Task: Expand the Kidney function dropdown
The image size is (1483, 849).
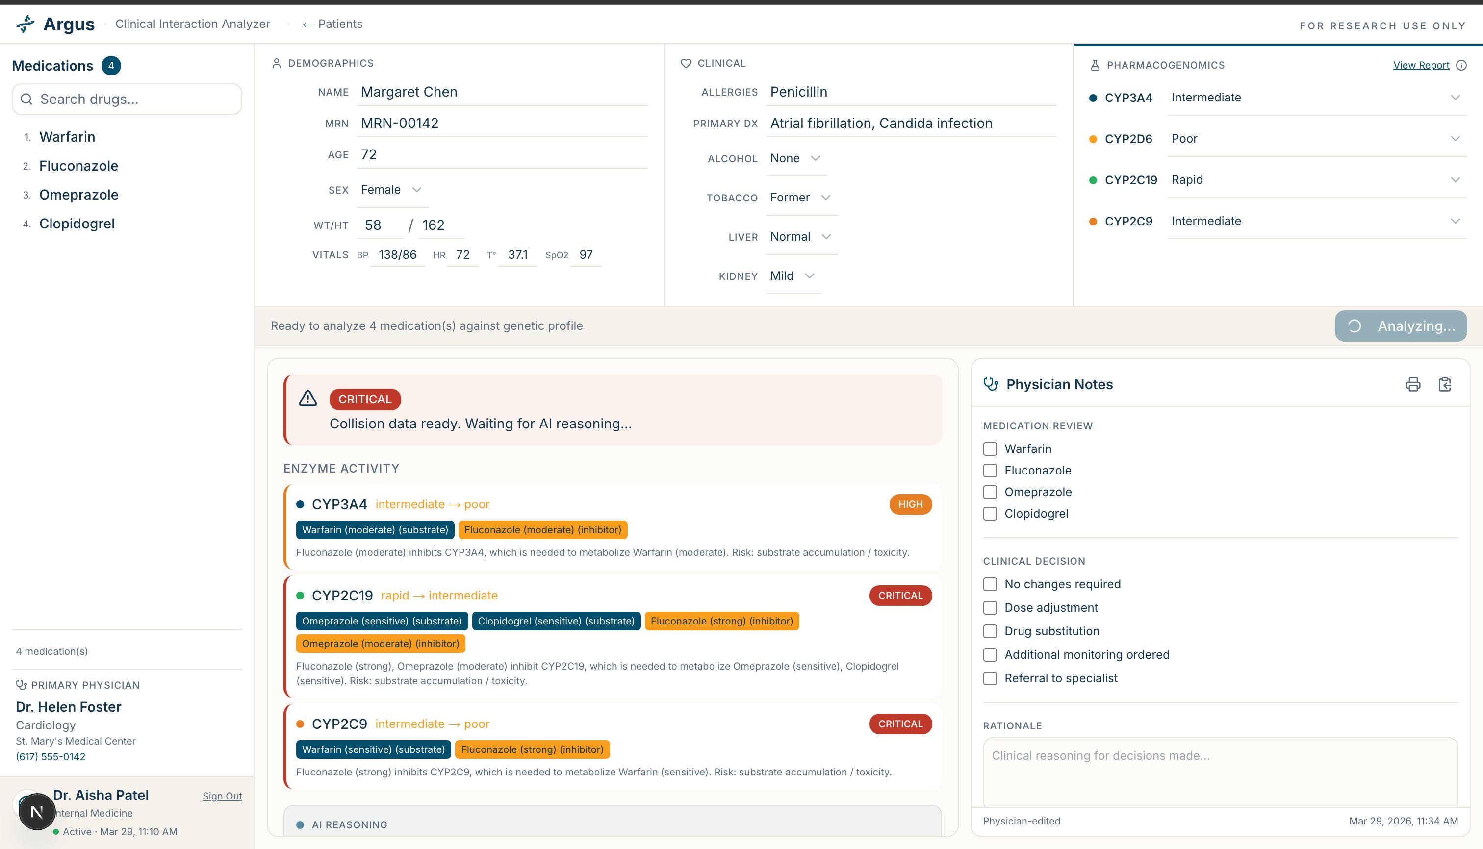Action: pyautogui.click(x=792, y=276)
